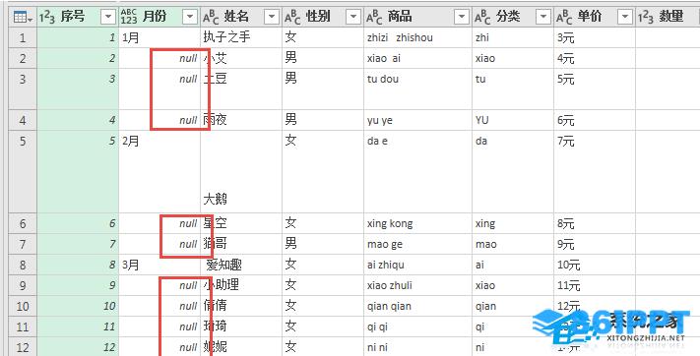700x356 pixels.
Task: Click the 月份 column data type icon
Action: pyautogui.click(x=129, y=17)
